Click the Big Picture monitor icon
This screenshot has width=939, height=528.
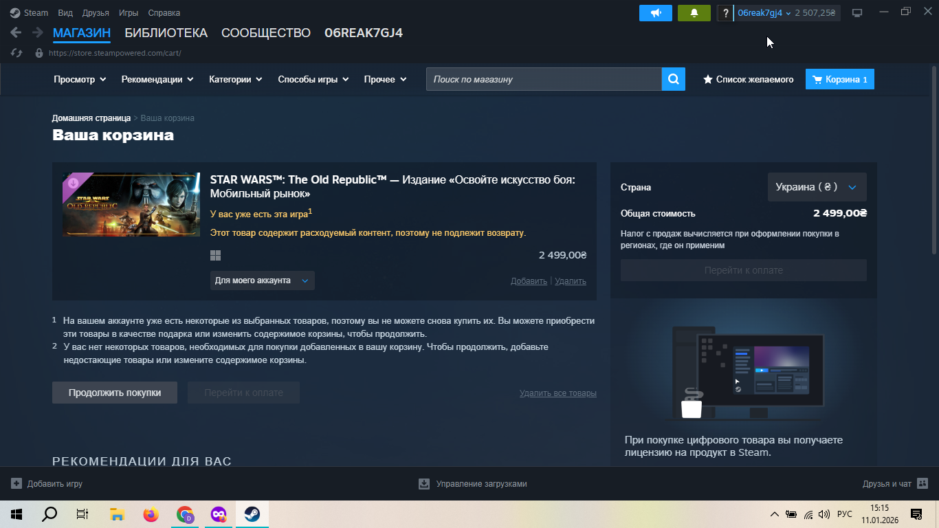(x=857, y=13)
